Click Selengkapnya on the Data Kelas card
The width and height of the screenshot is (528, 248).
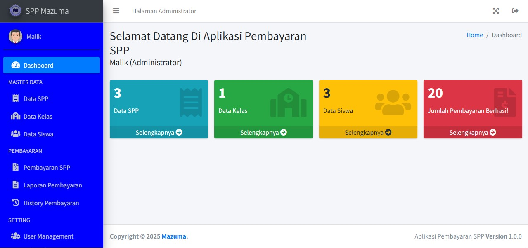click(263, 132)
